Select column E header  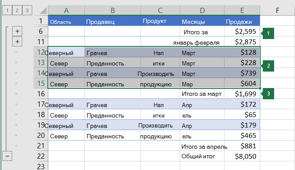tap(242, 10)
